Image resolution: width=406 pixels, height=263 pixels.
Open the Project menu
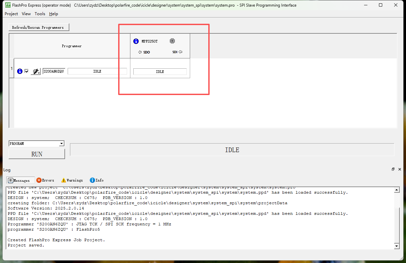(x=11, y=14)
